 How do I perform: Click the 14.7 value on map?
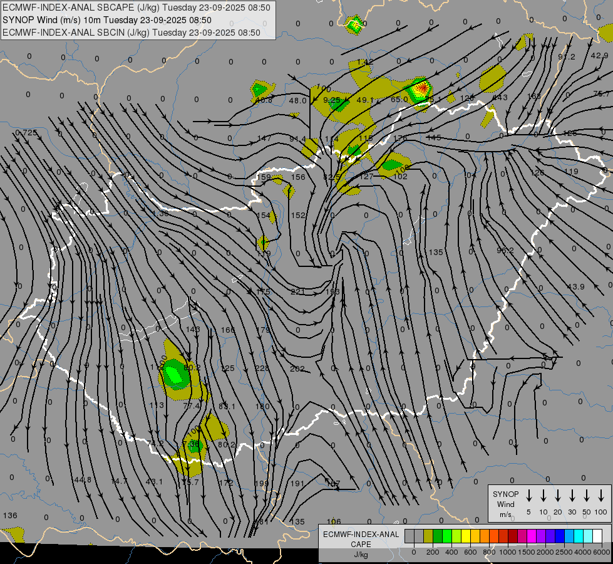119,481
